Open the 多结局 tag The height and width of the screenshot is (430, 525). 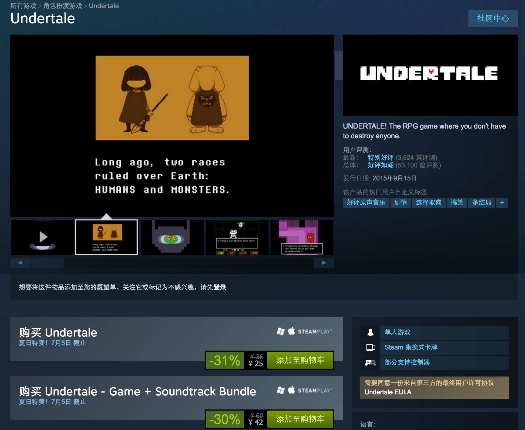482,203
